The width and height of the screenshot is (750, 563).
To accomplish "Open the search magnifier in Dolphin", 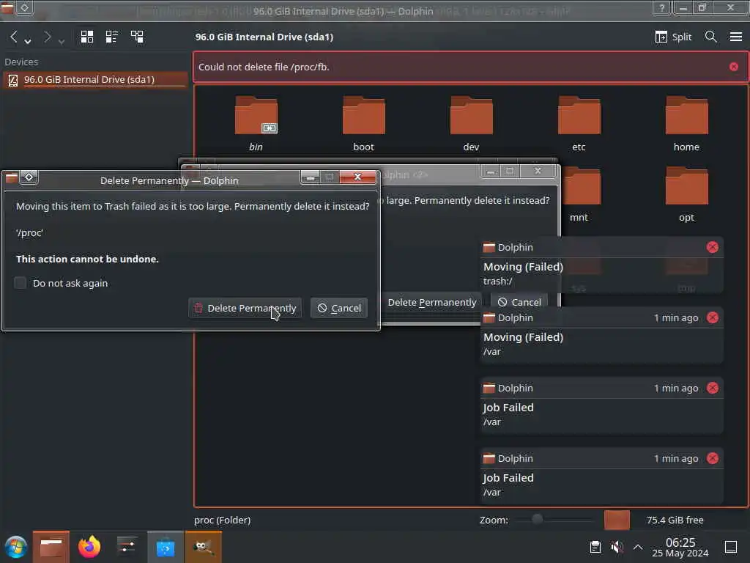I will (x=710, y=37).
